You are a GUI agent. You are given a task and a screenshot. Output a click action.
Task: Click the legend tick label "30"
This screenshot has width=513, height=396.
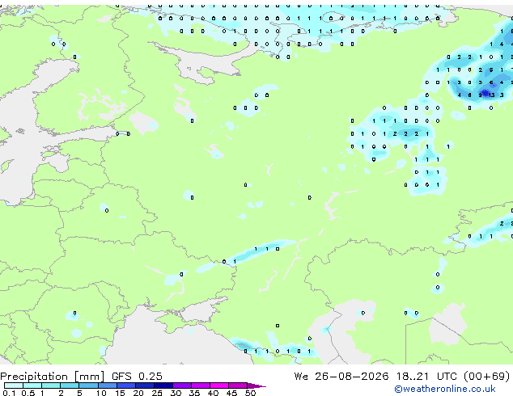176,393
